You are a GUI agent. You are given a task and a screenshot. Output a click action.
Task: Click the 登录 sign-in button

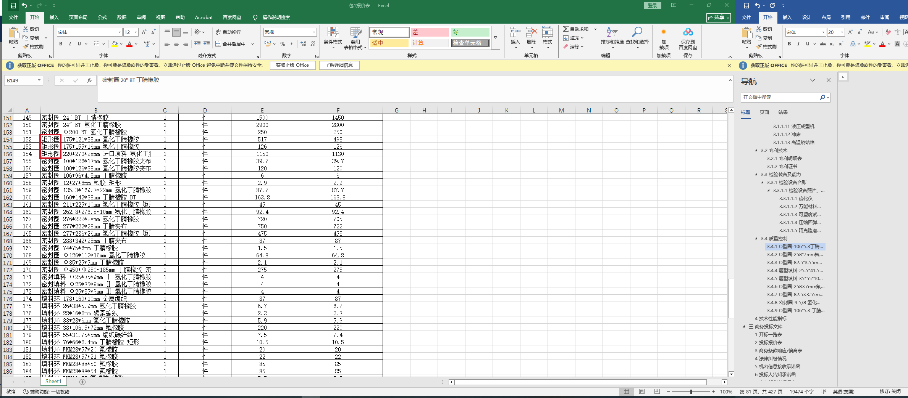653,6
